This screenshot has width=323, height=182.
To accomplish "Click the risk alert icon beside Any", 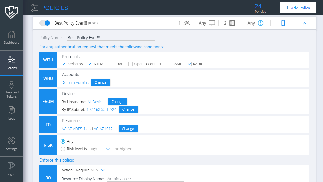I will point(261,23).
